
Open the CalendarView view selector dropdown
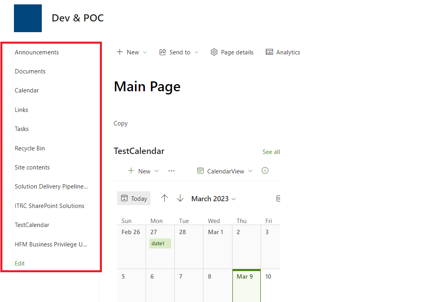(x=250, y=171)
